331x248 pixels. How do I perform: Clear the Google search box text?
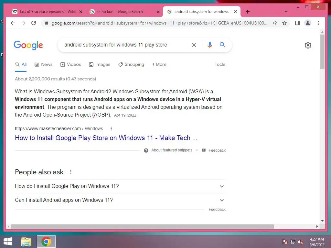coord(194,45)
